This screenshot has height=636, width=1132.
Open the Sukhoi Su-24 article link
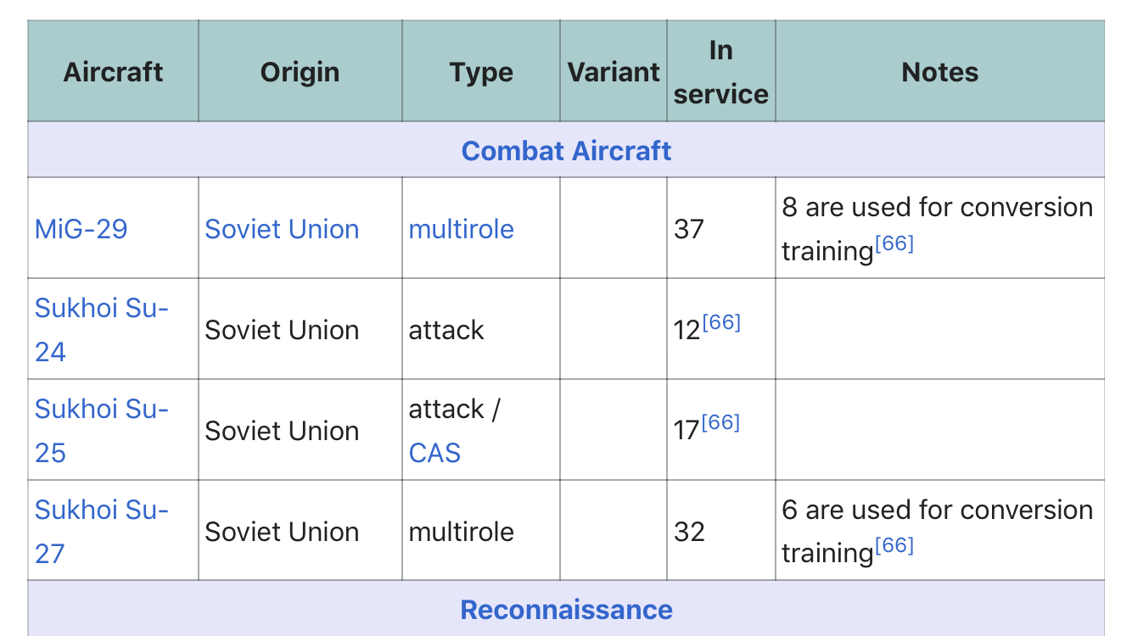[102, 330]
